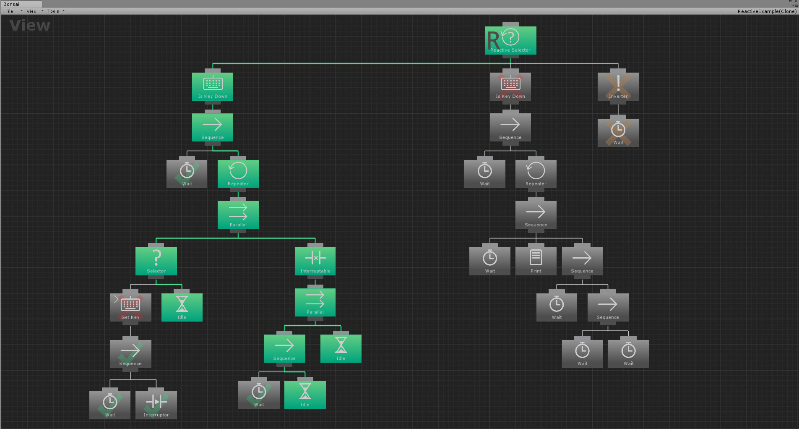Select the green Is Key Down node
The height and width of the screenshot is (429, 799).
213,86
